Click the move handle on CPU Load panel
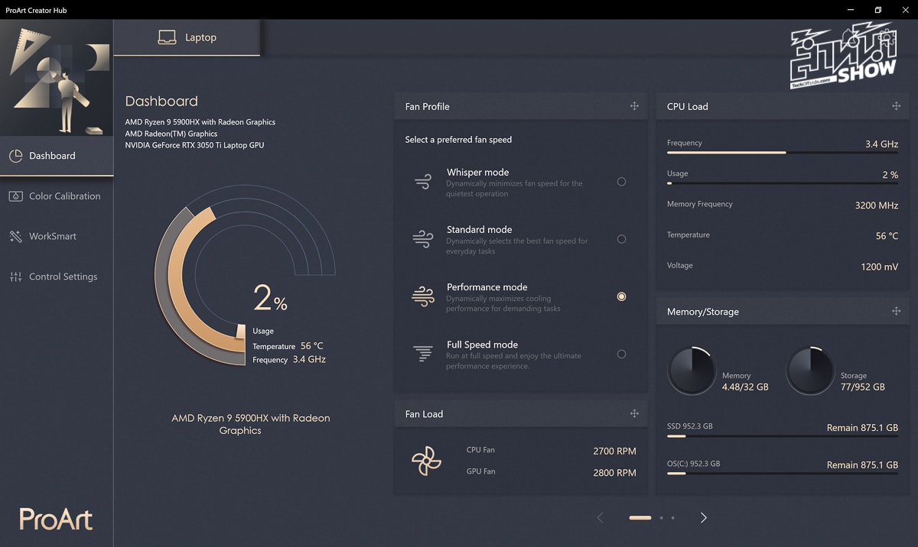918x547 pixels. [x=896, y=106]
